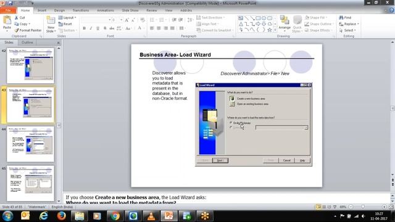Open the Windows Start menu

pyautogui.click(x=7, y=216)
